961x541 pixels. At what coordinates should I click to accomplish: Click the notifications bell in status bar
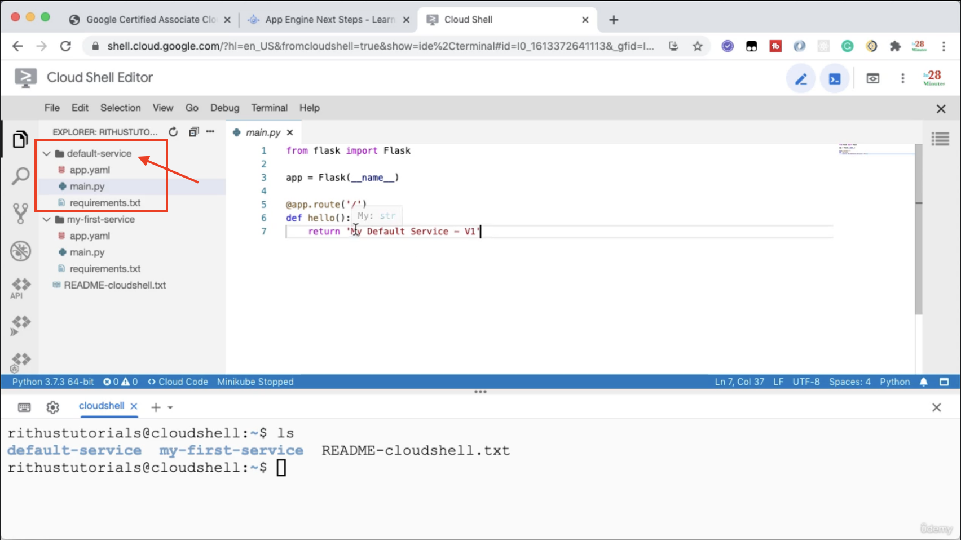point(923,382)
